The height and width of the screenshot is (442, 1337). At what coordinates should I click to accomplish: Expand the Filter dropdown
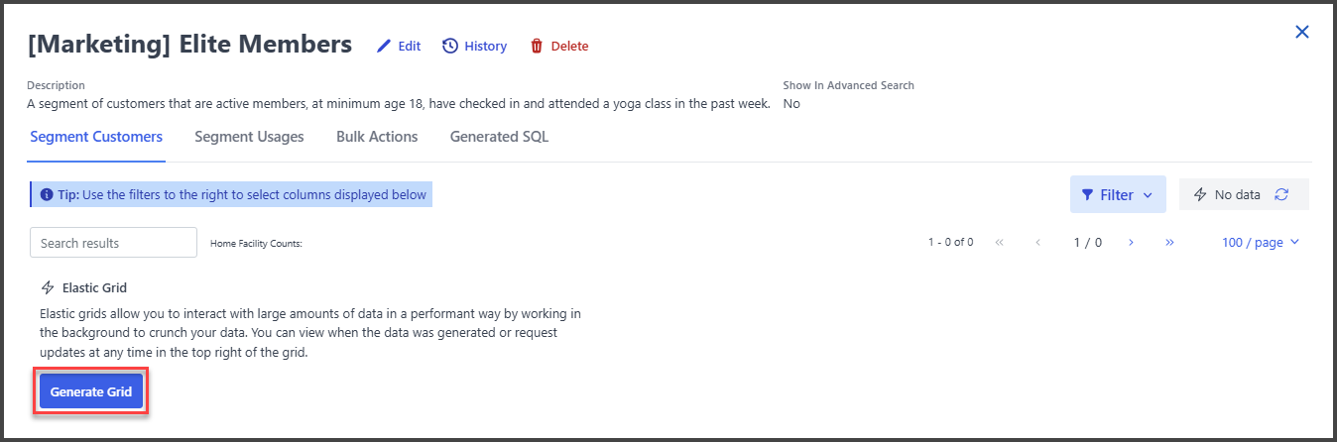pyautogui.click(x=1118, y=194)
